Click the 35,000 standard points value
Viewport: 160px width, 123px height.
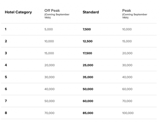[88, 77]
